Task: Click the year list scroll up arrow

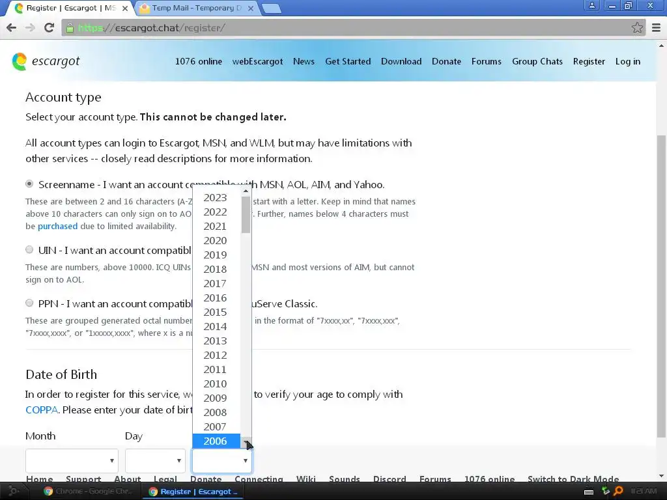Action: tap(246, 191)
